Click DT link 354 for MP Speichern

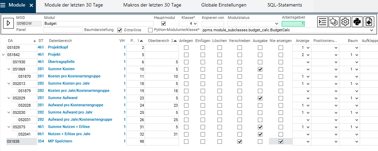[x=40, y=141]
